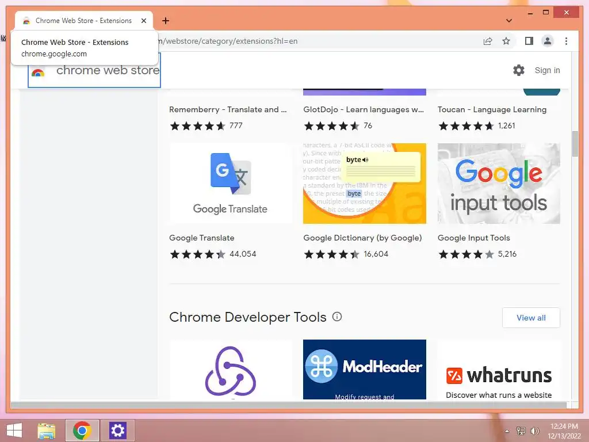The width and height of the screenshot is (589, 442).
Task: Click View all for Chrome Developer Tools
Action: (531, 318)
